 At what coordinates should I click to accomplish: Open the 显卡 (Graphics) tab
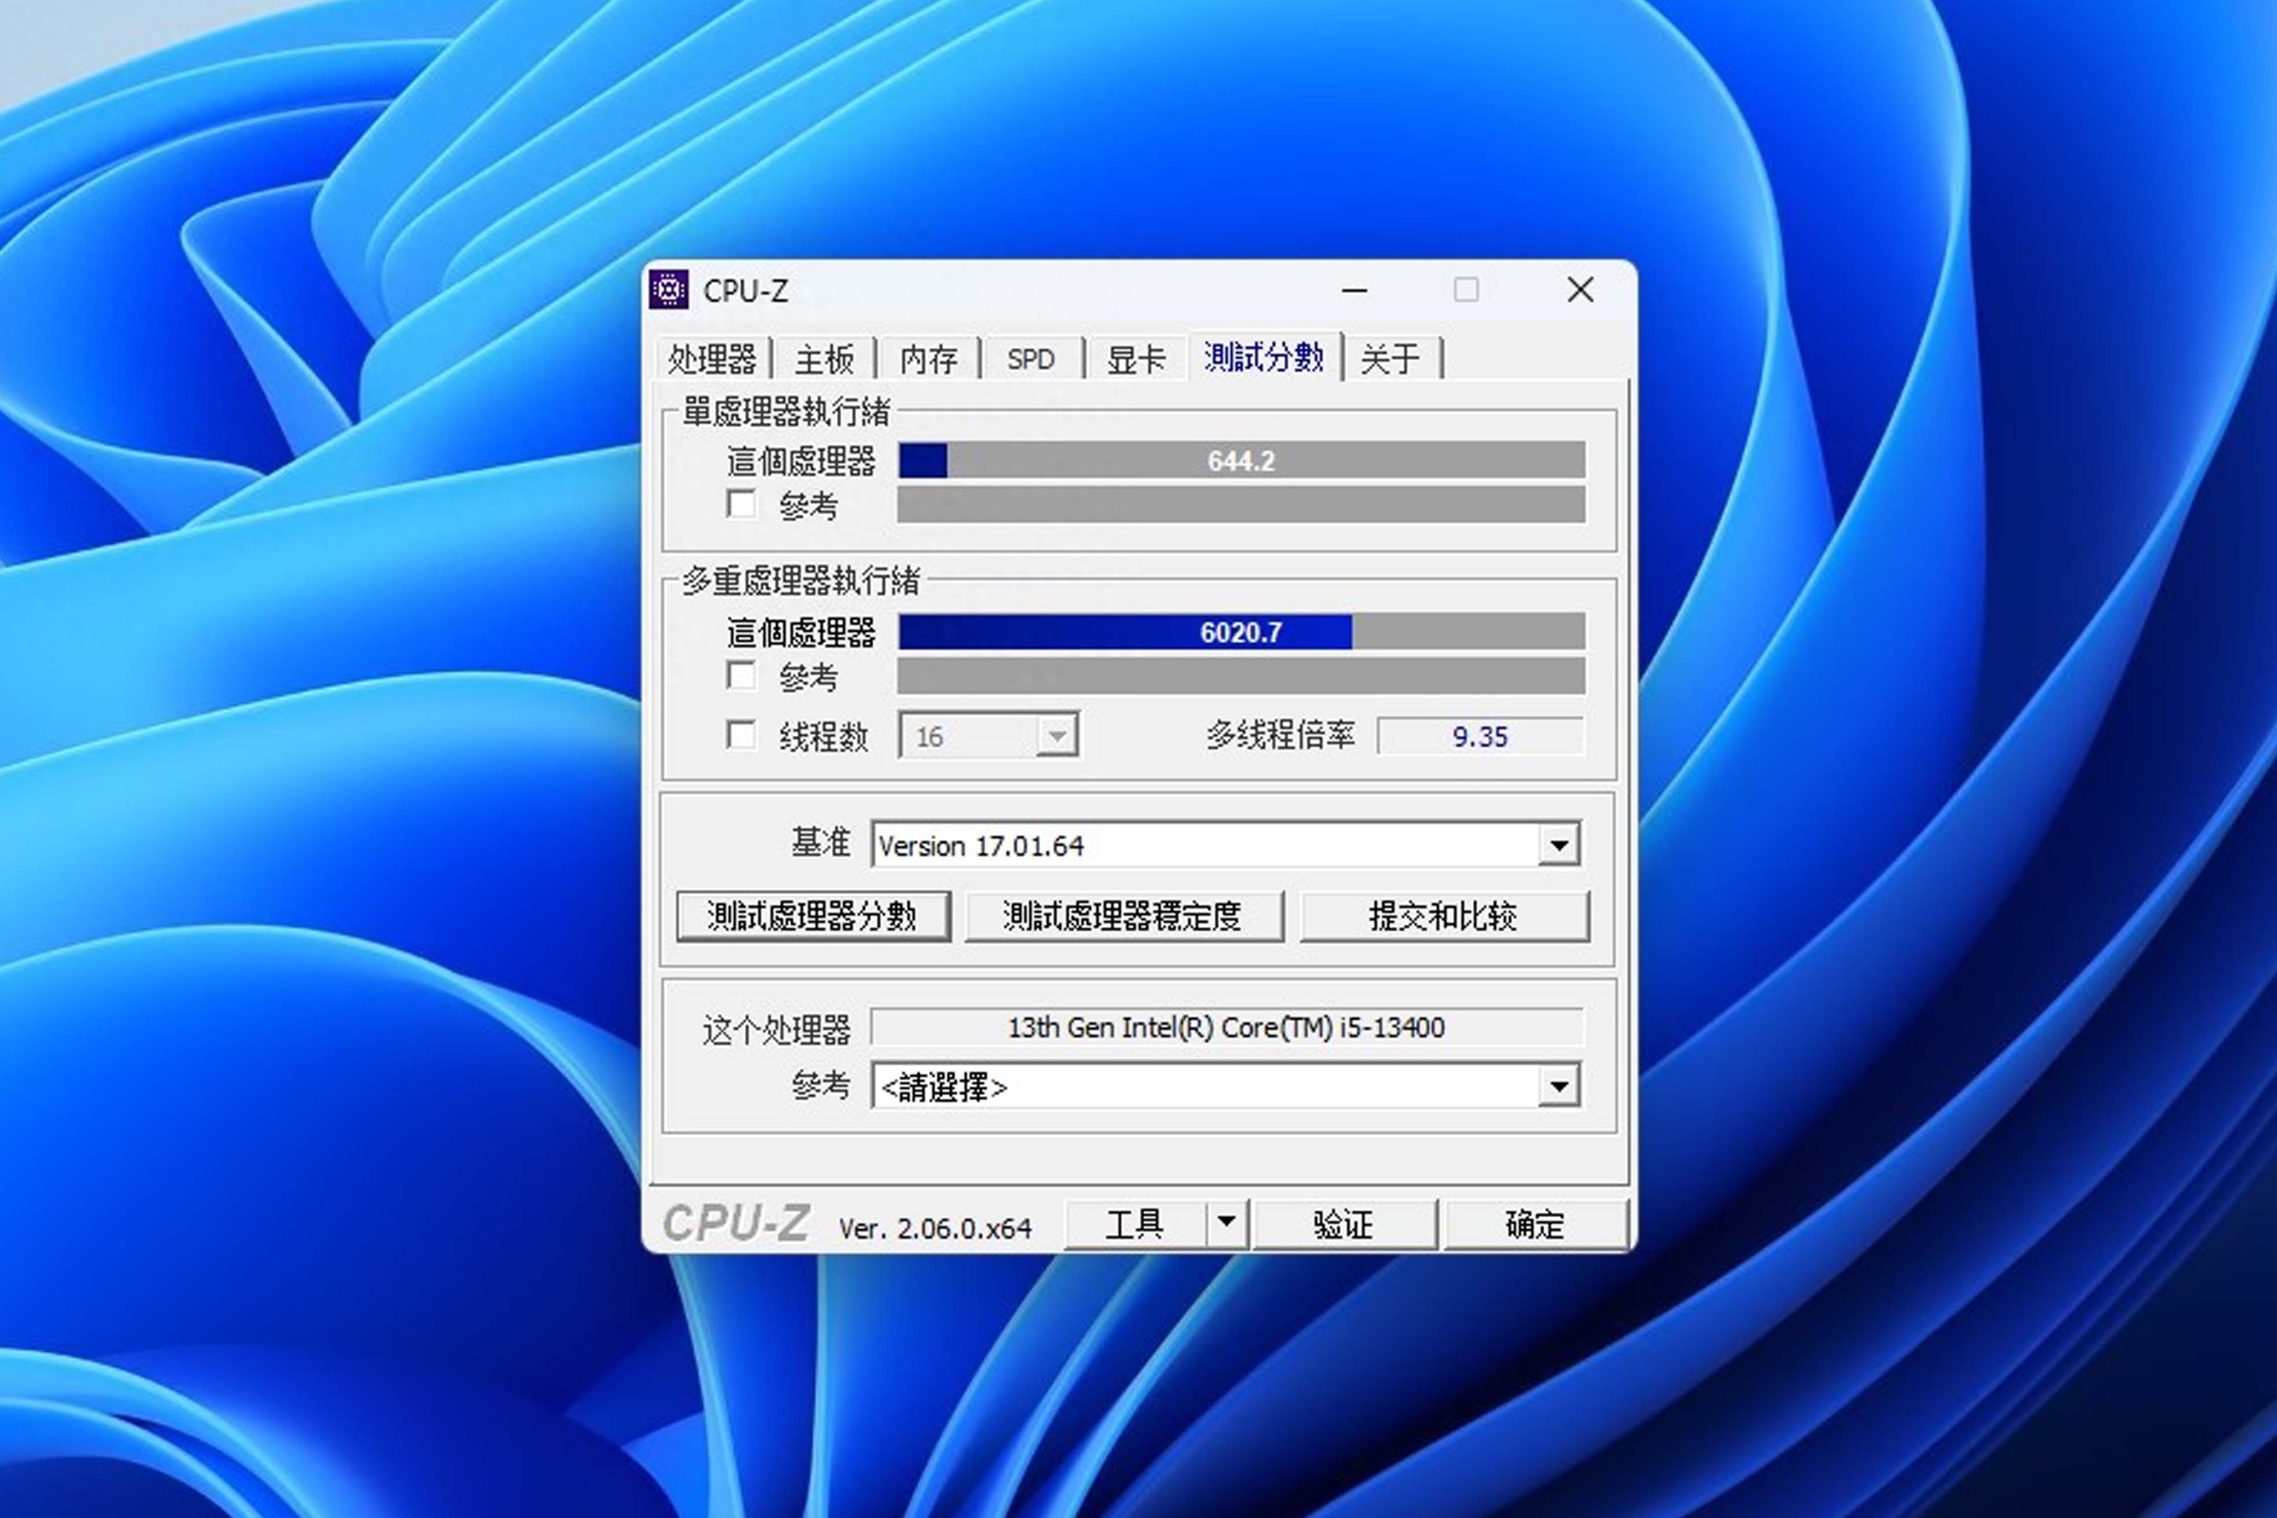pyautogui.click(x=1135, y=359)
